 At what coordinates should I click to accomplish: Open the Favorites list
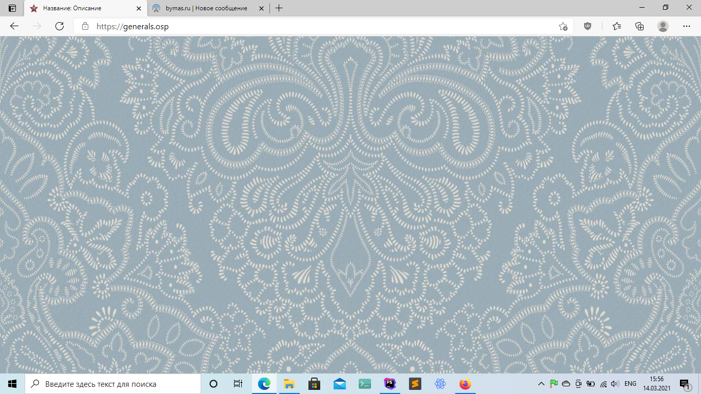[x=617, y=26]
